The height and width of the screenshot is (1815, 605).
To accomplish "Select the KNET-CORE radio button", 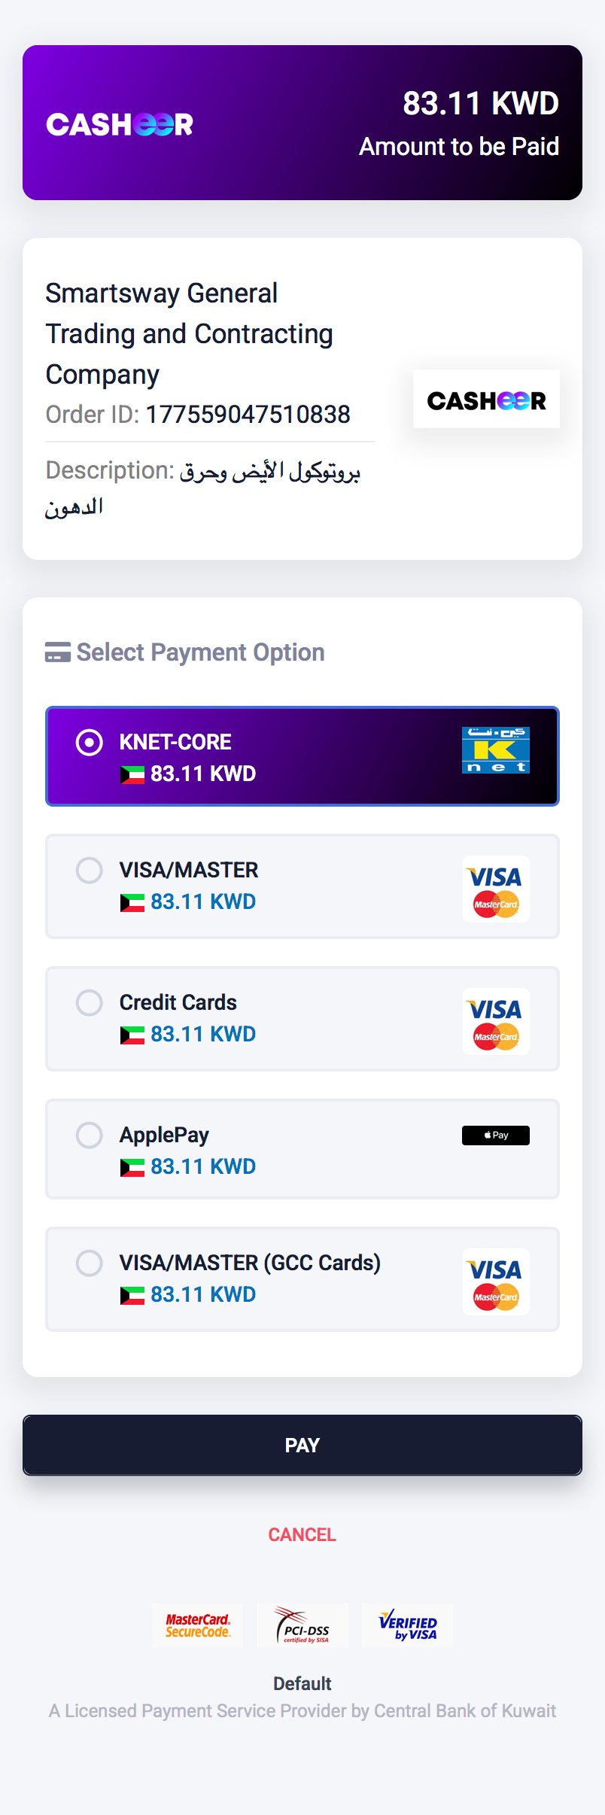I will (90, 743).
